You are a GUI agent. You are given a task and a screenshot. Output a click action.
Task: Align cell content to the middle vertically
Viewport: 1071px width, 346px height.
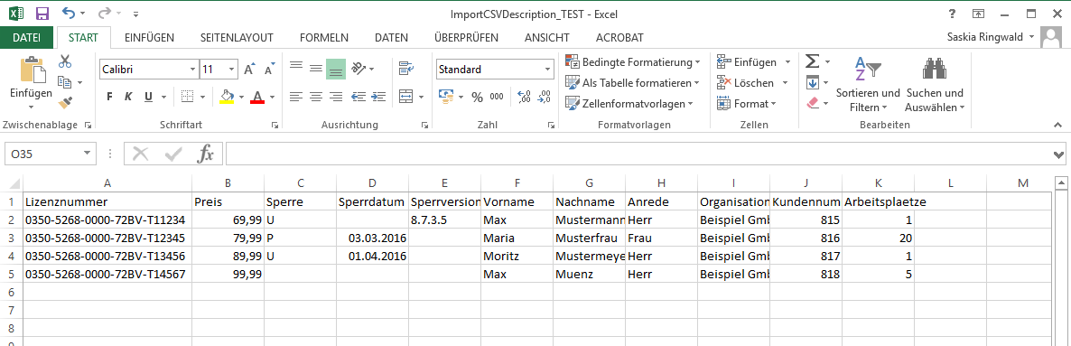click(315, 68)
